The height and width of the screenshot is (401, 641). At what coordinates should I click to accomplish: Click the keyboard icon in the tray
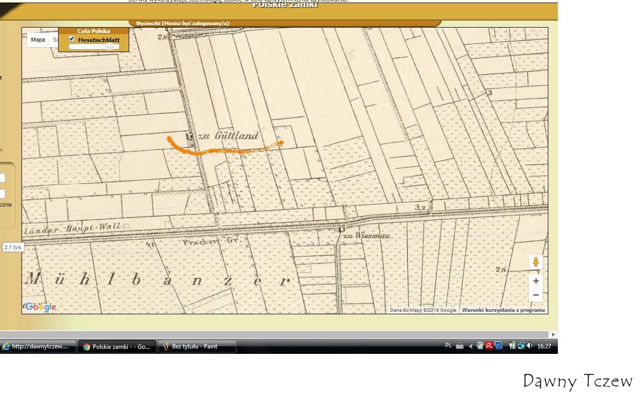point(460,346)
